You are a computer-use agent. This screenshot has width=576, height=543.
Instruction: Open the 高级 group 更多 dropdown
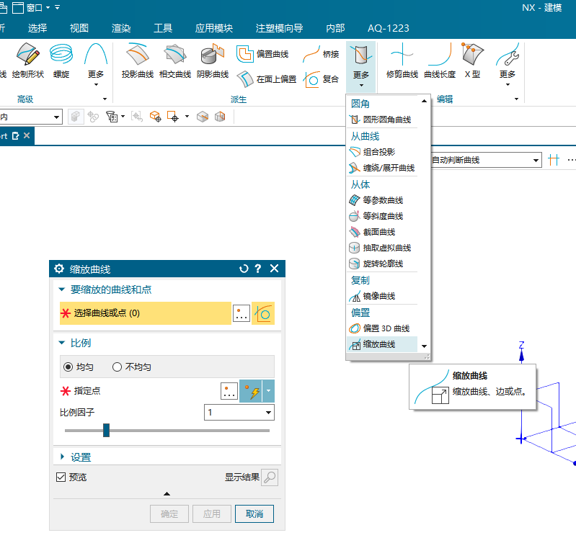coord(96,66)
